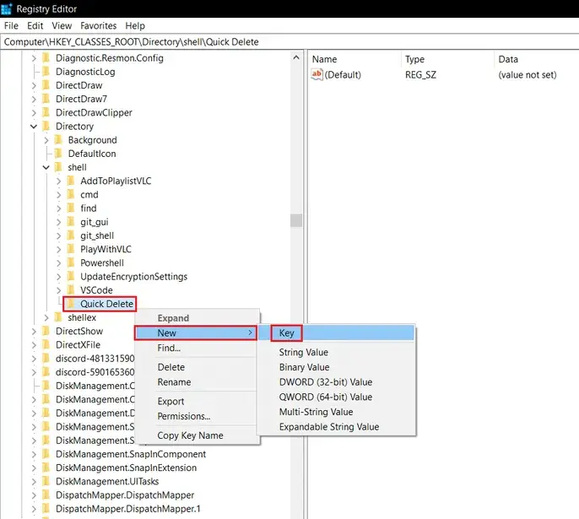Expand the Diagnostic.Resmon.Config key
579x519 pixels.
point(34,58)
